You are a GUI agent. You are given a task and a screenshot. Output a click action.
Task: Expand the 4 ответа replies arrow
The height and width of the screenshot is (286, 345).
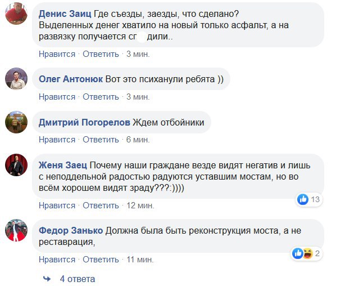click(x=48, y=279)
